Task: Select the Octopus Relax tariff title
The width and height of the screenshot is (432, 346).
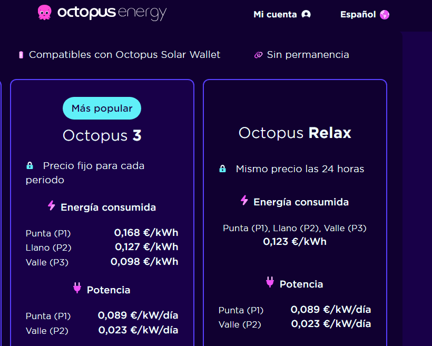Action: tap(295, 133)
